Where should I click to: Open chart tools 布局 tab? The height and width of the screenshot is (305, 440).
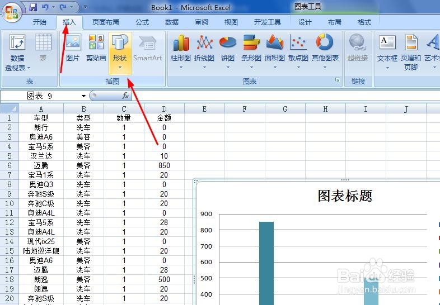pos(335,22)
